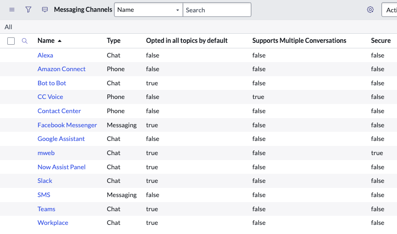Open the Alexa channel record

pos(45,55)
